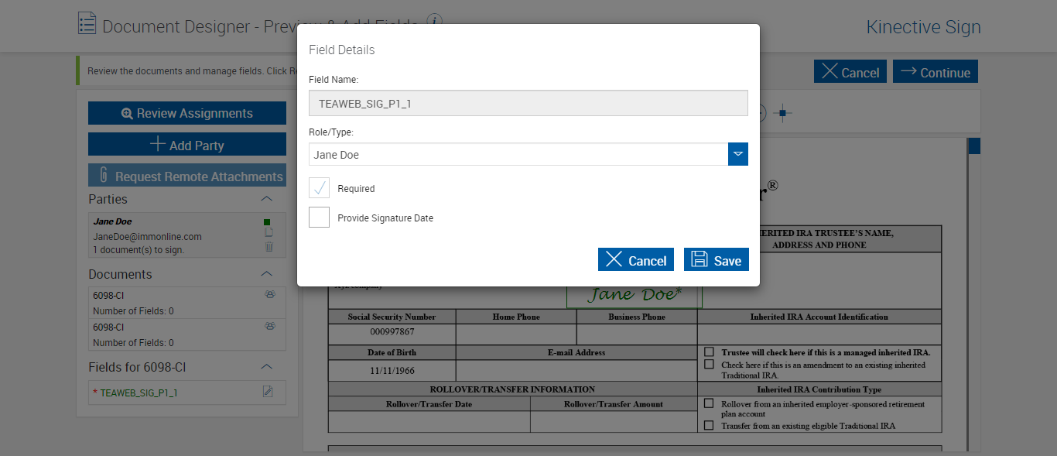Click the Document Designer list icon in header
This screenshot has width=1057, height=456.
click(x=87, y=23)
